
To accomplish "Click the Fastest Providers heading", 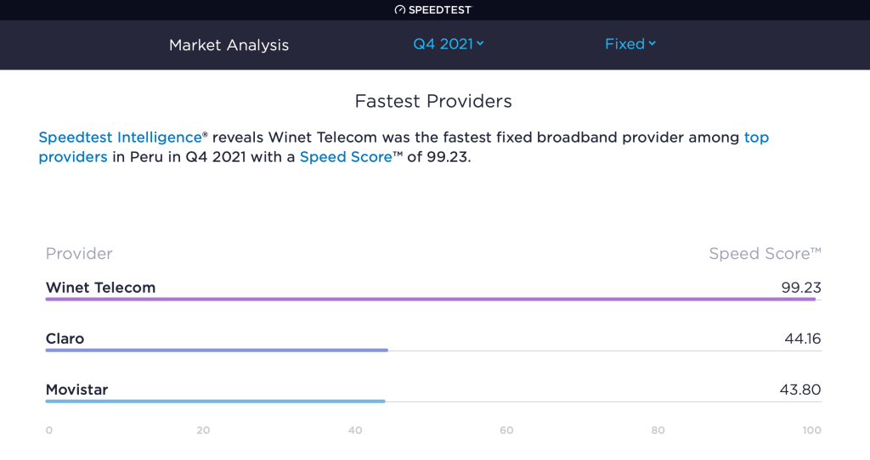I will click(x=433, y=102).
